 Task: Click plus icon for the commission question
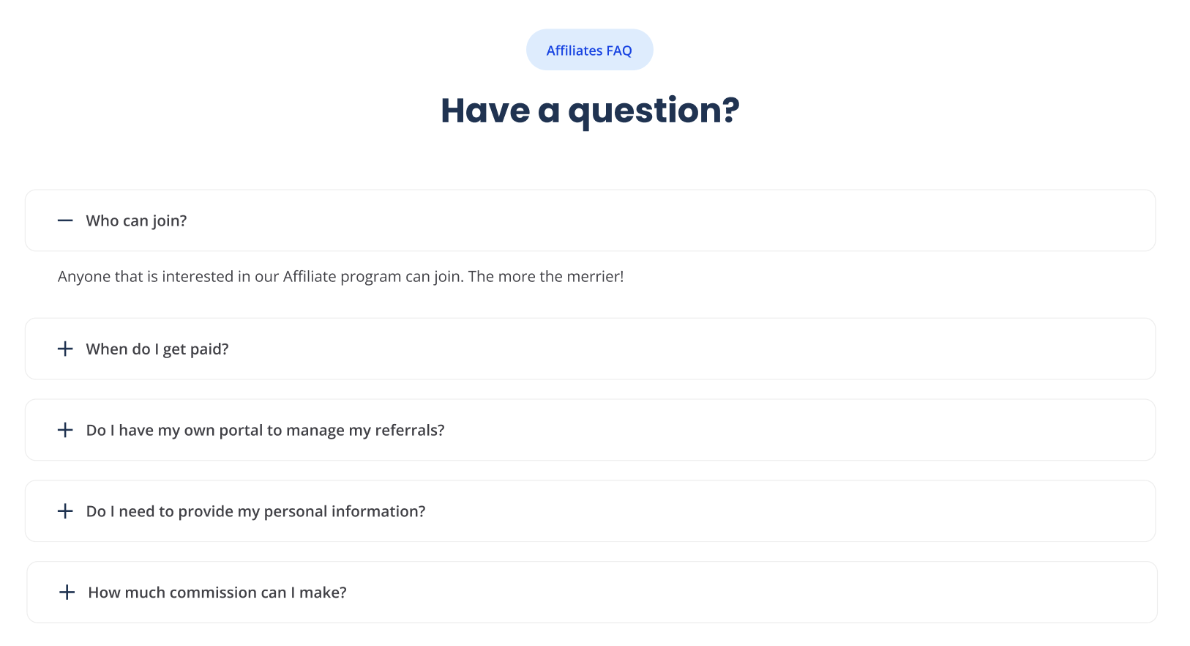tap(67, 593)
